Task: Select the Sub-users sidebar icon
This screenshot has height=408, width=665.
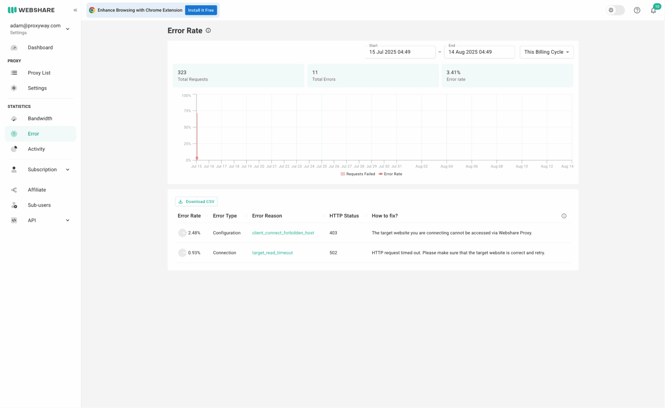Action: (x=14, y=205)
